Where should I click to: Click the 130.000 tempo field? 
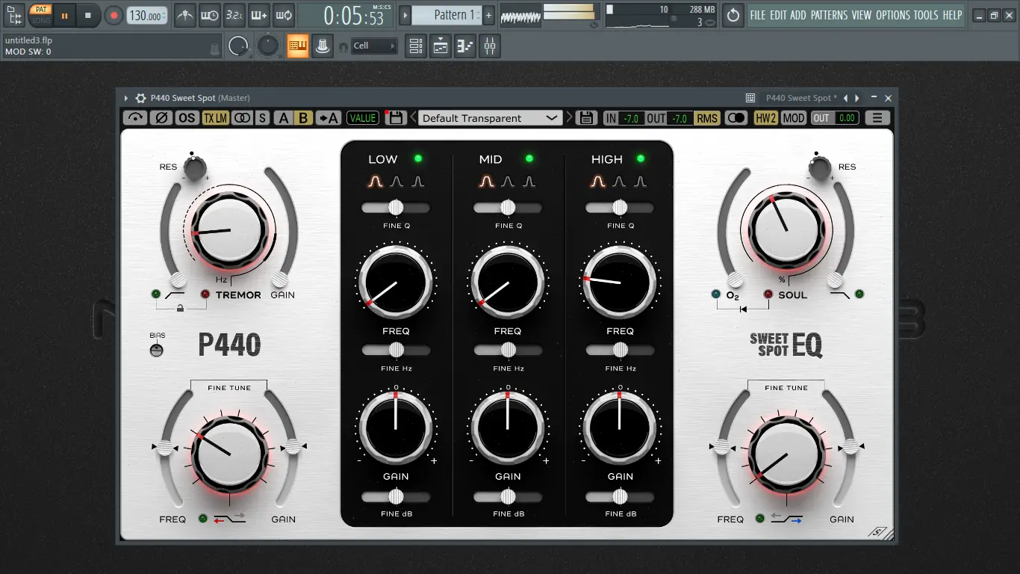click(x=147, y=15)
